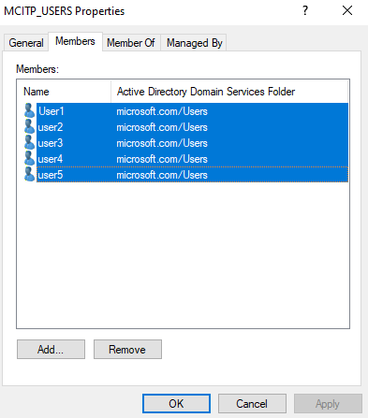Click microsoft.com/Users folder in user5 row
Viewport: 368px width, 418px height.
coord(162,175)
